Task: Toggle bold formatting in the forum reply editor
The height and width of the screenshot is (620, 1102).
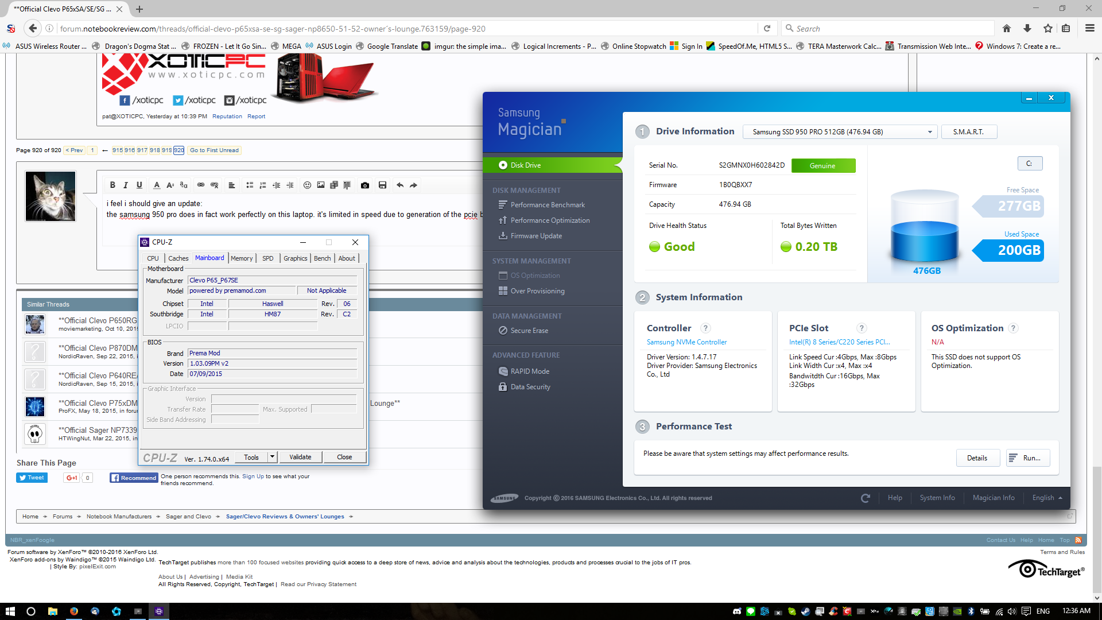Action: coord(112,185)
